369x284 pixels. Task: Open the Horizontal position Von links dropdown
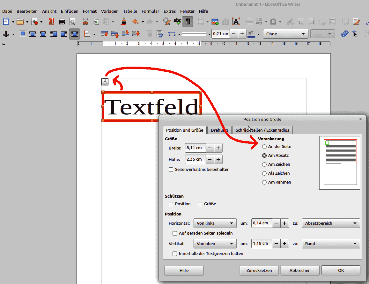coord(215,223)
